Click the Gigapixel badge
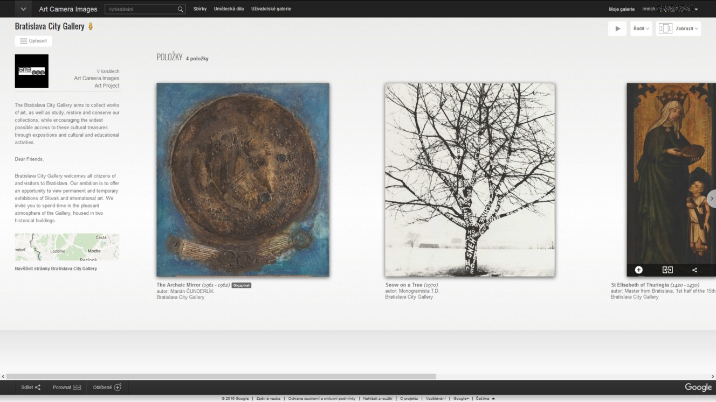716x402 pixels. tap(242, 285)
